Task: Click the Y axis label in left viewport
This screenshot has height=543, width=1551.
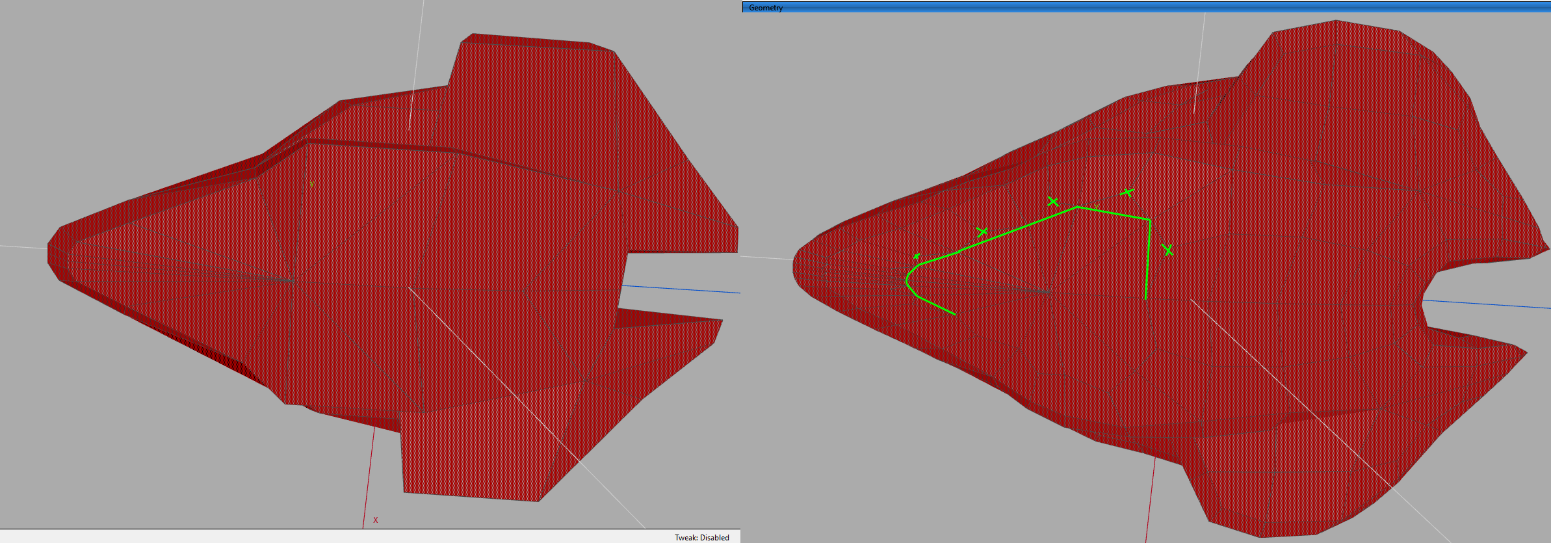Action: [x=312, y=185]
